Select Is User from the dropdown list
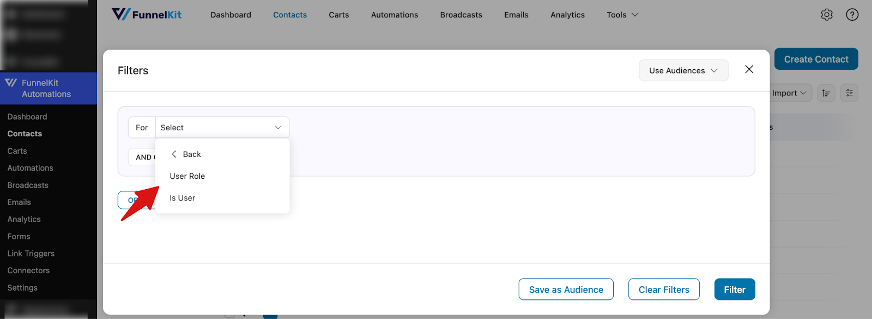 [x=182, y=197]
